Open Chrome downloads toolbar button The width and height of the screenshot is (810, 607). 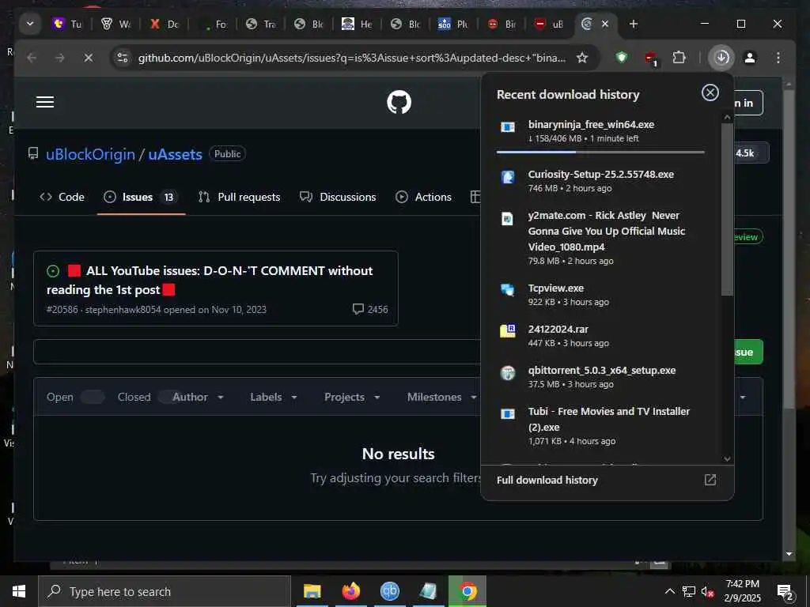click(721, 57)
